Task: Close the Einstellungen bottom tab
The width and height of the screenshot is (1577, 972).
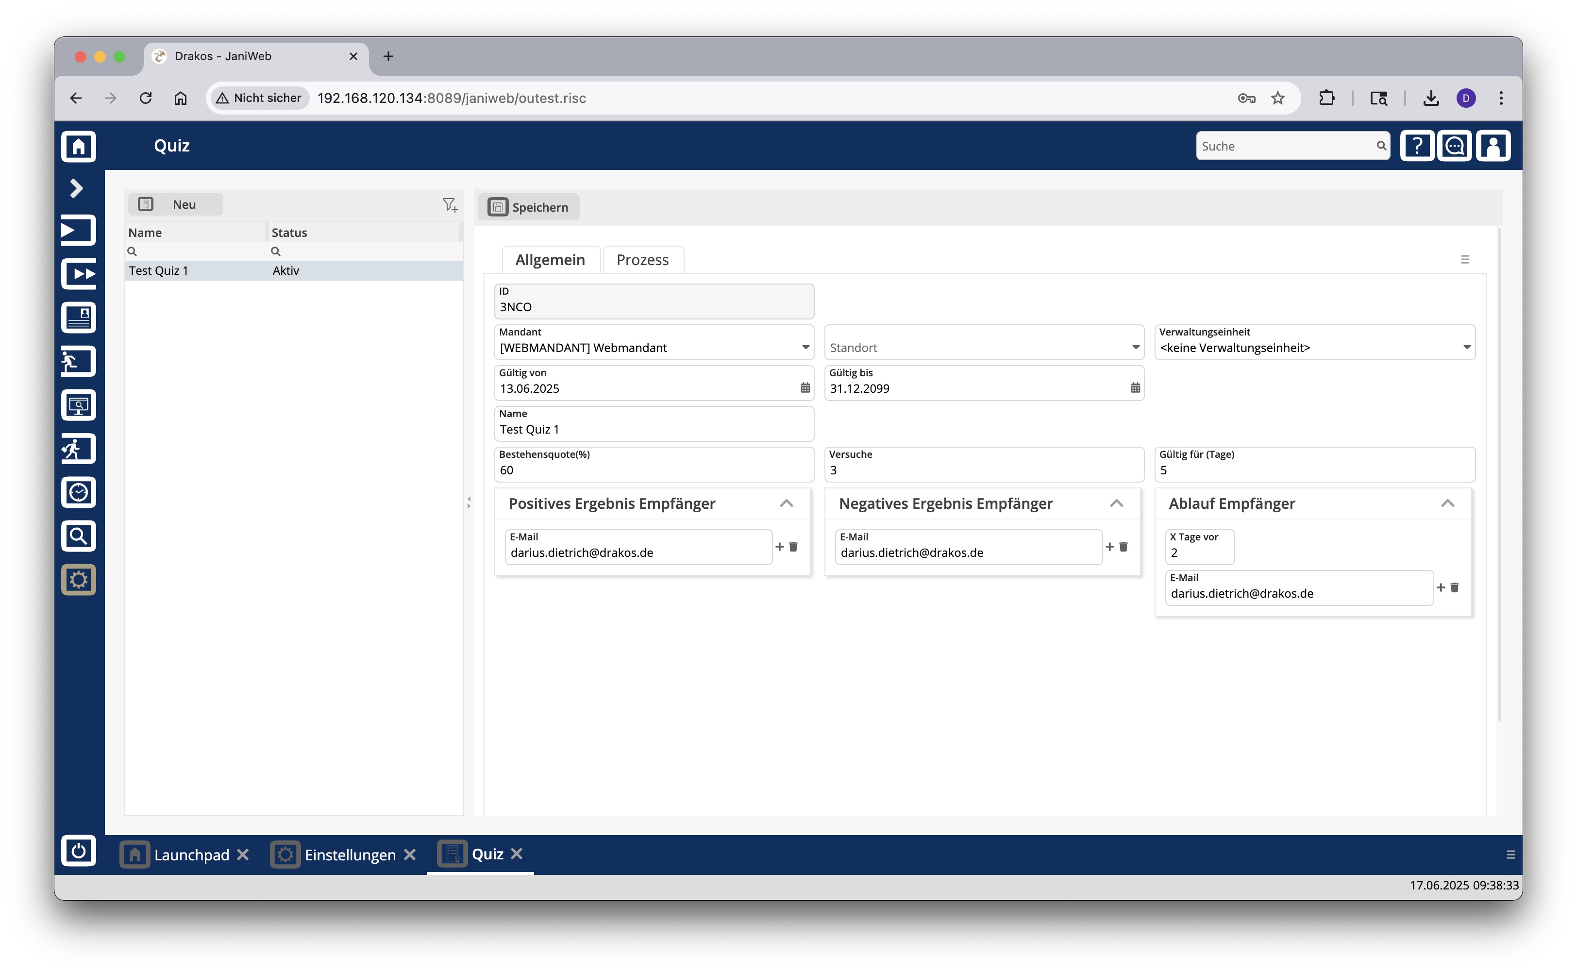Action: (409, 855)
